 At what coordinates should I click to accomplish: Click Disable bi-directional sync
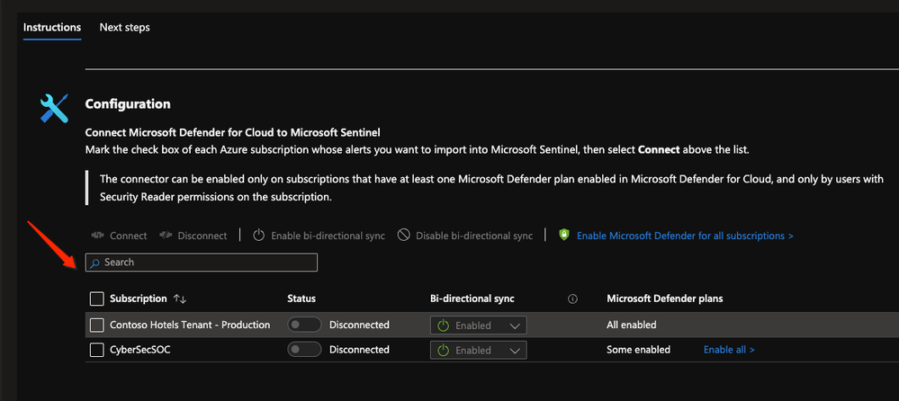465,236
